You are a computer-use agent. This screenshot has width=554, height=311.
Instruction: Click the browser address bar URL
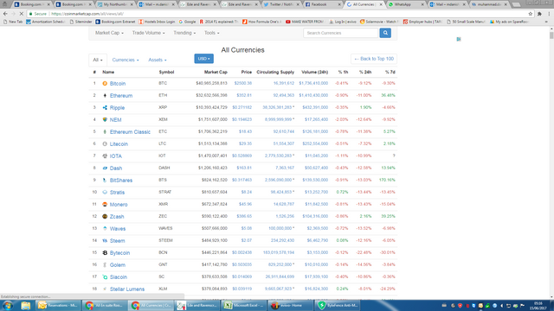pos(87,14)
